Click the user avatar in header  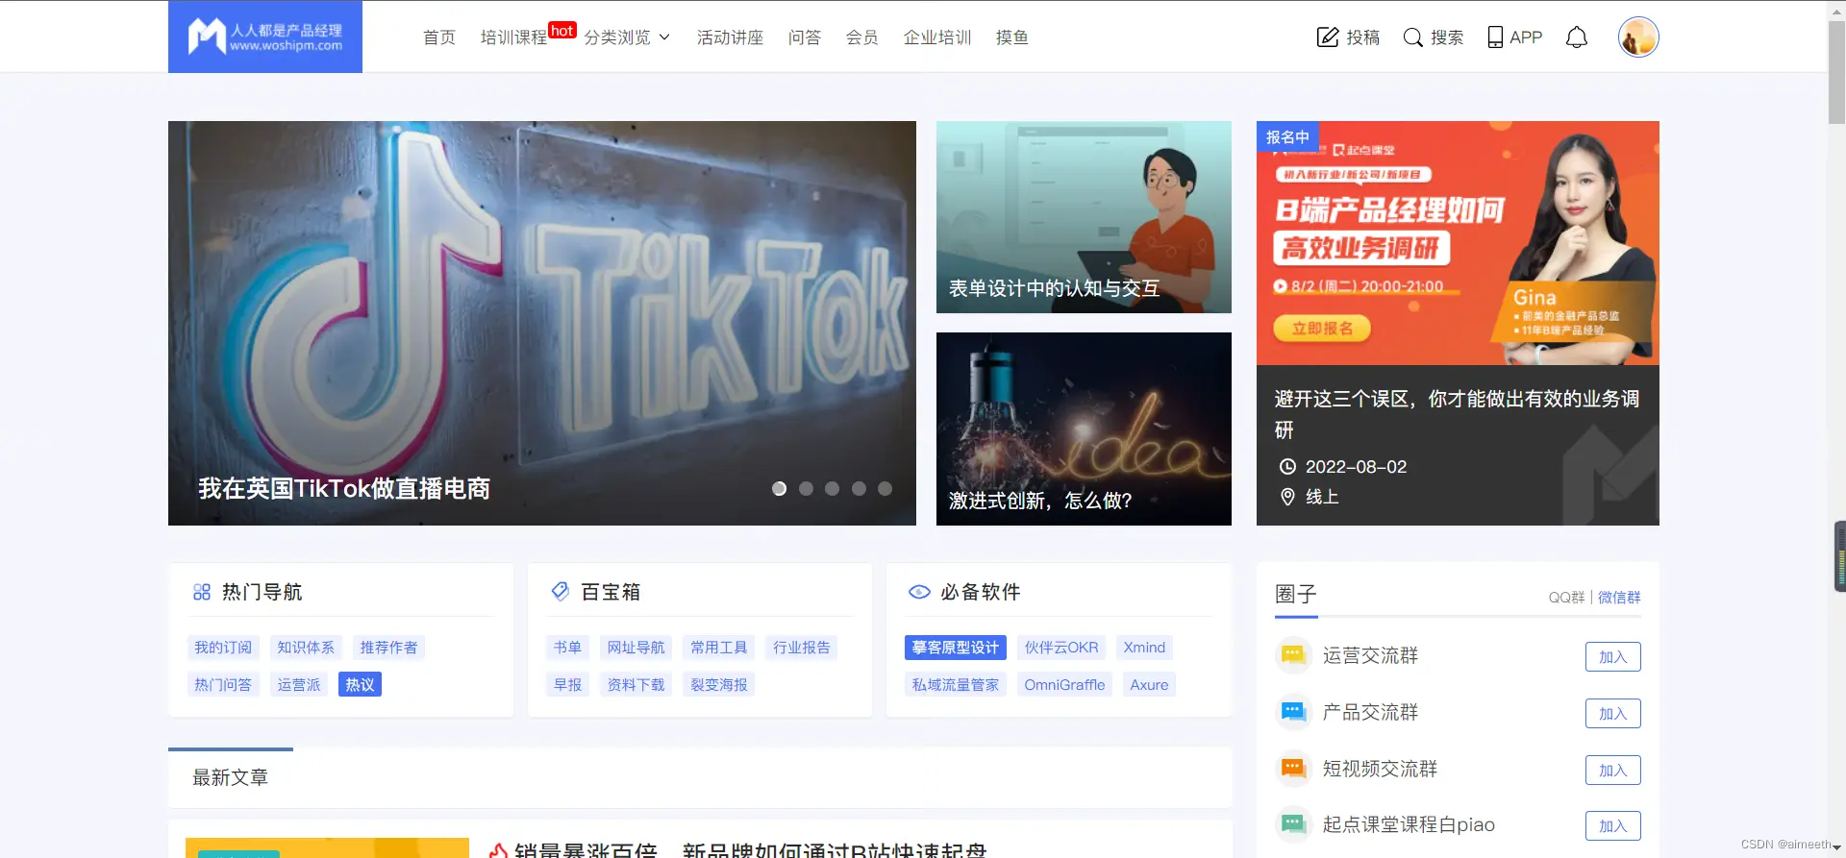coord(1638,37)
